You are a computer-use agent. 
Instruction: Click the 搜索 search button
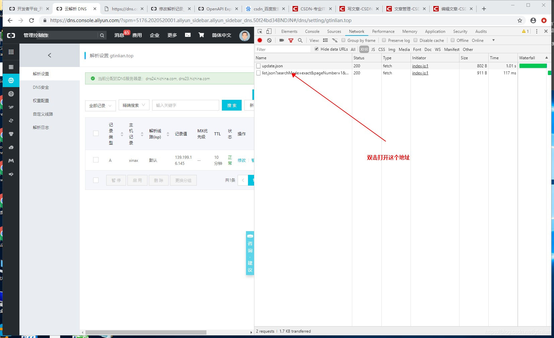coord(232,105)
